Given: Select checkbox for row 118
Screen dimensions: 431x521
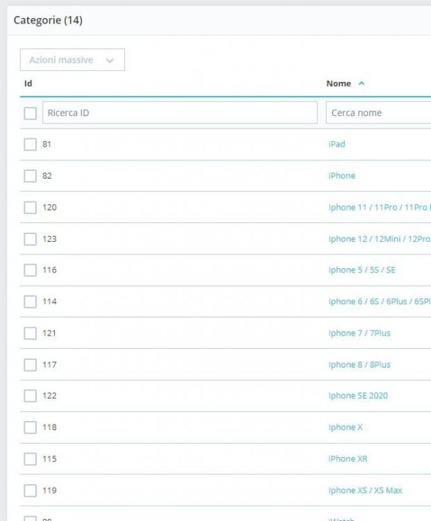Looking at the screenshot, I should point(31,427).
